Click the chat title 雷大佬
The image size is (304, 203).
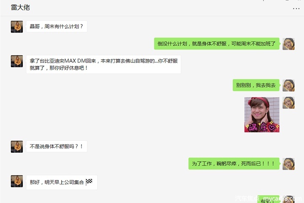tap(20, 8)
